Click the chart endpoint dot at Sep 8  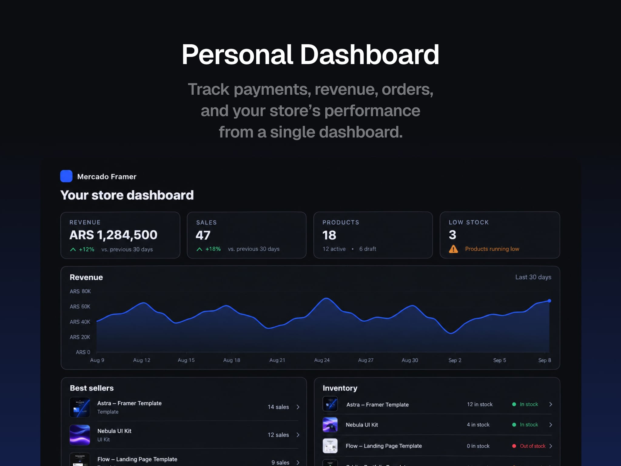click(549, 301)
